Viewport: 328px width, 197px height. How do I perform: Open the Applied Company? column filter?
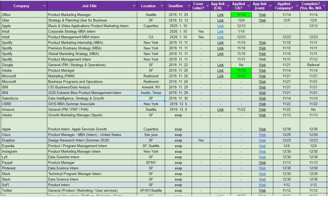(x=297, y=6)
